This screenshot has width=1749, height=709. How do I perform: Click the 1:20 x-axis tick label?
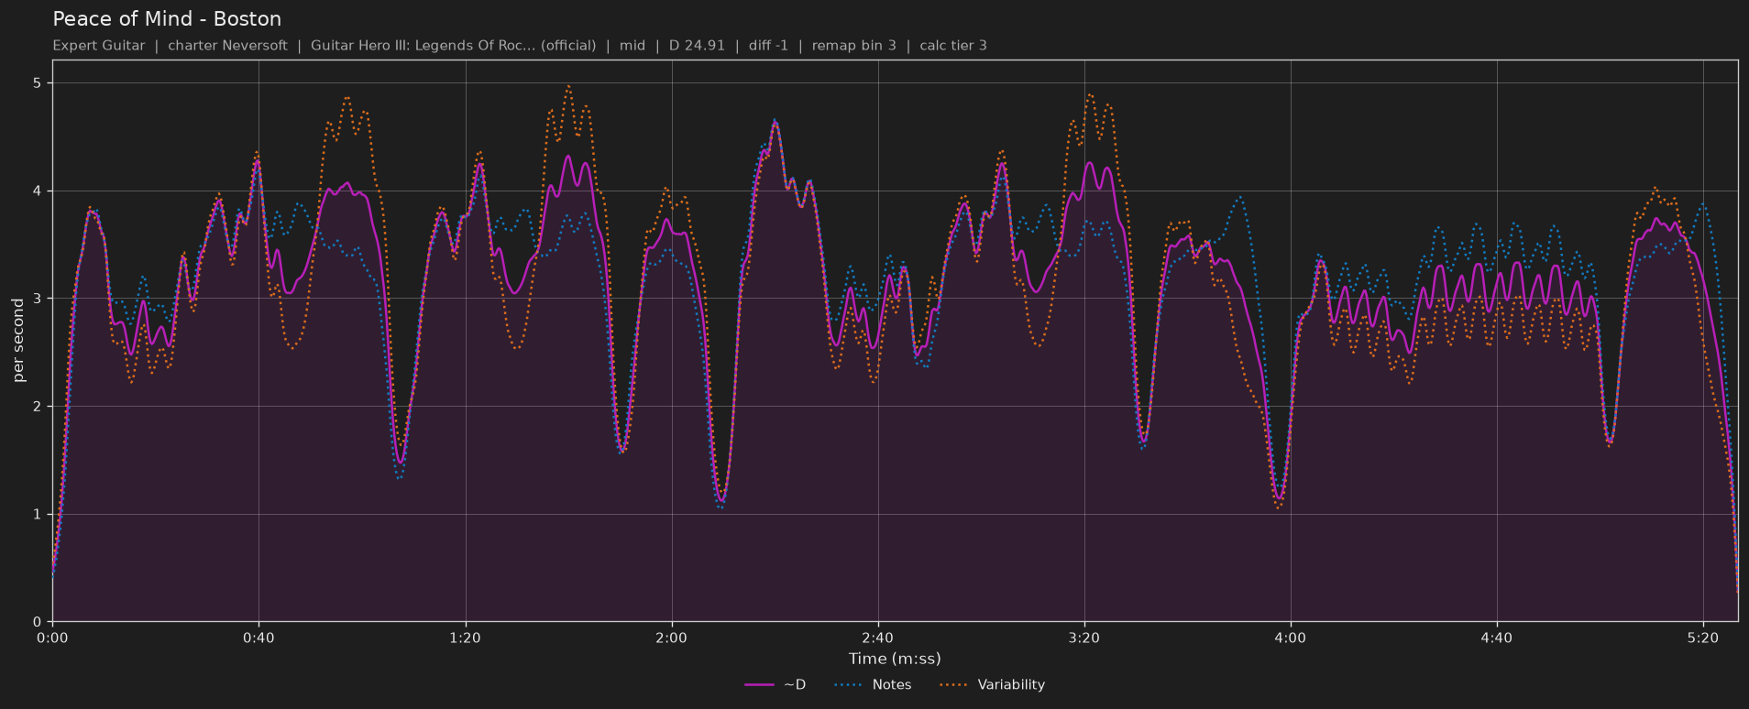pyautogui.click(x=465, y=638)
